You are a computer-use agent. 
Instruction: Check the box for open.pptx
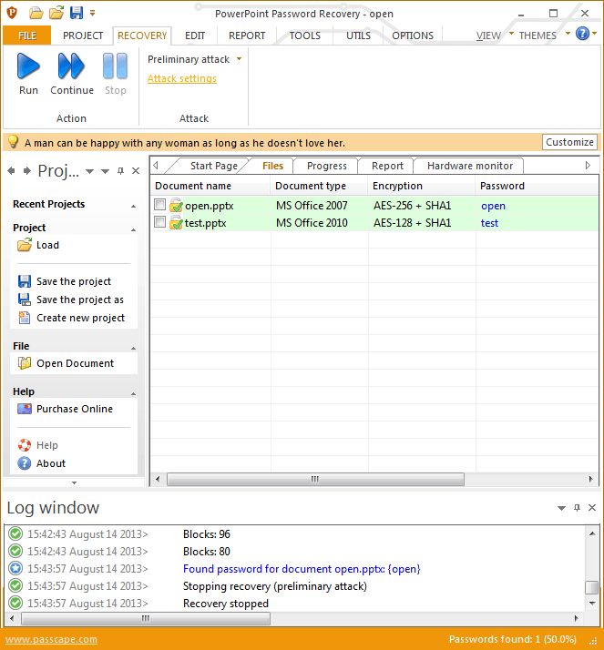(x=159, y=205)
